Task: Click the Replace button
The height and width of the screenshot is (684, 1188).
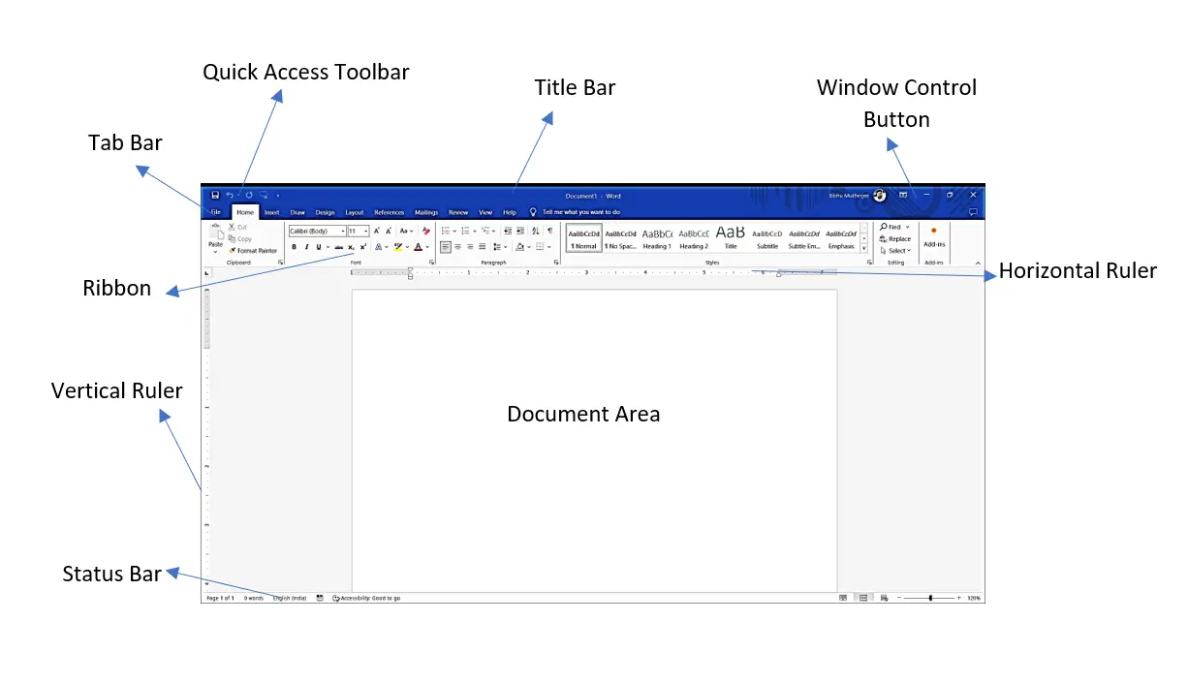Action: point(895,238)
